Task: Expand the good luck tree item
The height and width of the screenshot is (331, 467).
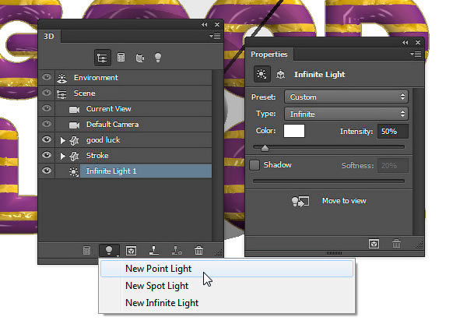Action: click(62, 140)
